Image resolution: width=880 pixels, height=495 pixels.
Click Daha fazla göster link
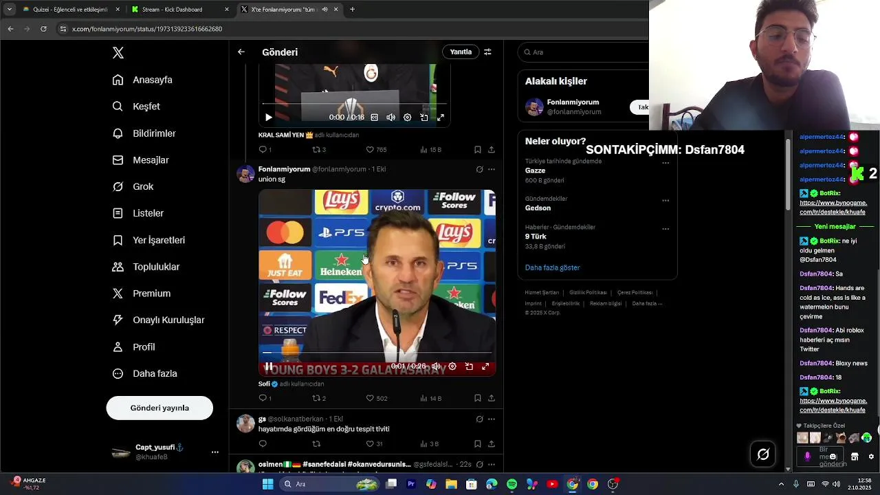[553, 267]
